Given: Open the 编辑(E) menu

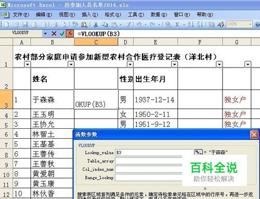Looking at the screenshot, I should 44,15.
